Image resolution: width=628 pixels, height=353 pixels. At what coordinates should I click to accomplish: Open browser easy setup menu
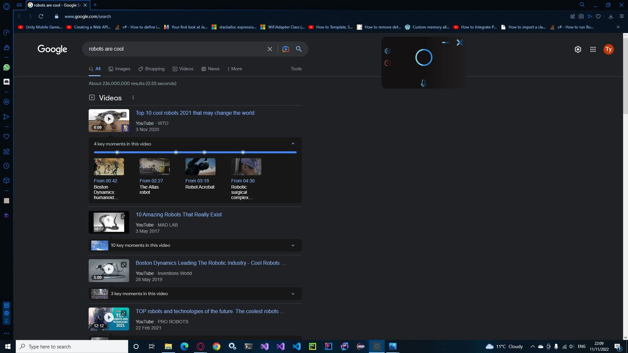click(621, 16)
